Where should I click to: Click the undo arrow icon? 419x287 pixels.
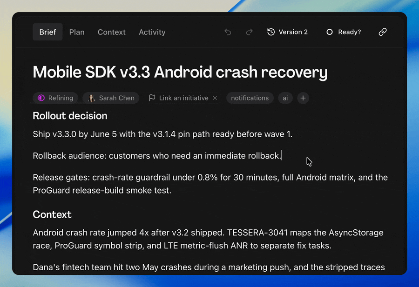[x=228, y=32]
